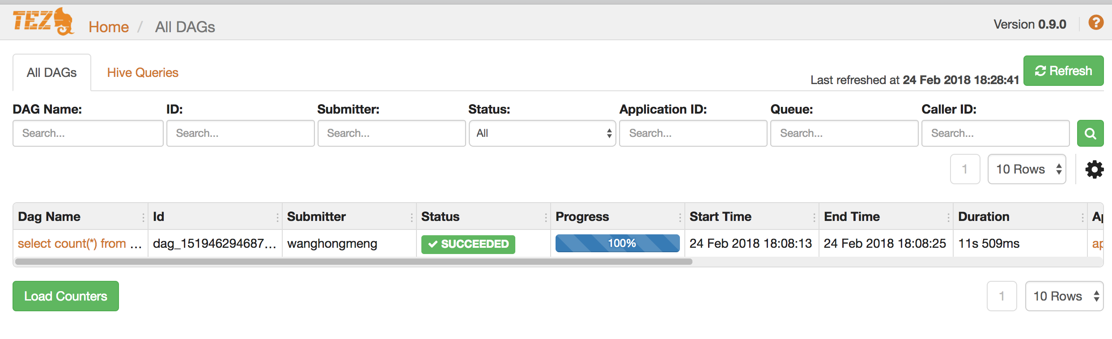Click the horizontal table scrollbar

pos(353,262)
